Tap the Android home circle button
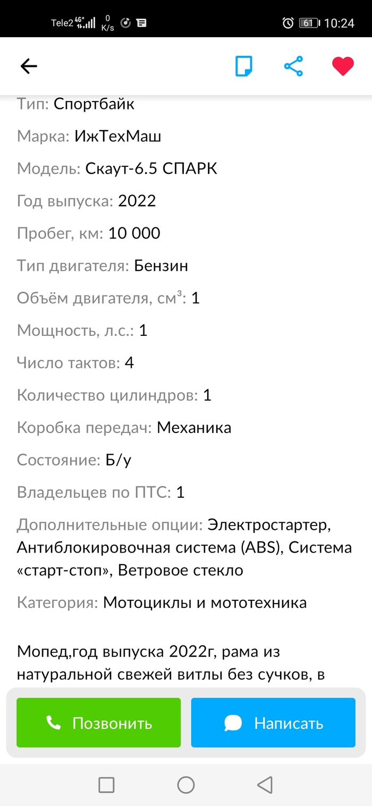 [186, 785]
